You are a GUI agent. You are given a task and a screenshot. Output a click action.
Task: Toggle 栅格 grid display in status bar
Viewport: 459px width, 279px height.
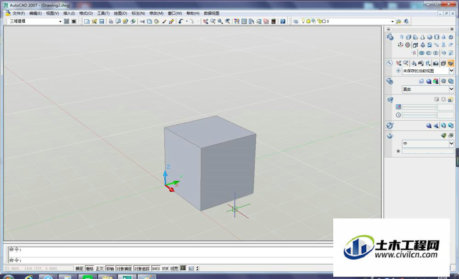[x=90, y=268]
